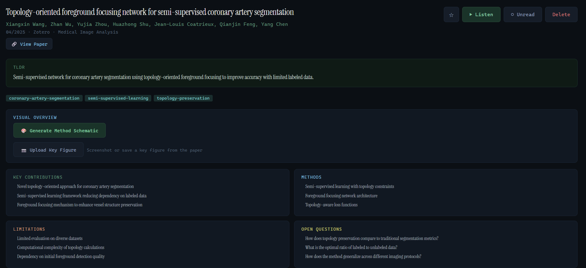Click the METHODS heading

[x=311, y=177]
